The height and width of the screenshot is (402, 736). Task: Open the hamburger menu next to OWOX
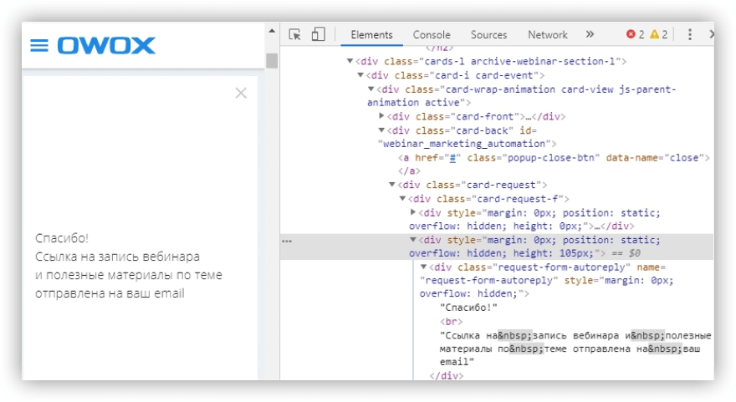tap(39, 45)
